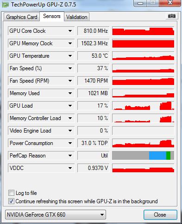Switch to the Graphics Card tab

[22, 17]
